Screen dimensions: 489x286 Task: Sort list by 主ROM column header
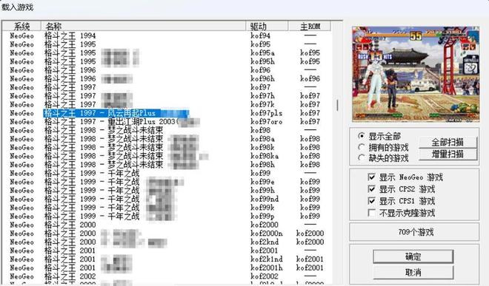point(310,26)
